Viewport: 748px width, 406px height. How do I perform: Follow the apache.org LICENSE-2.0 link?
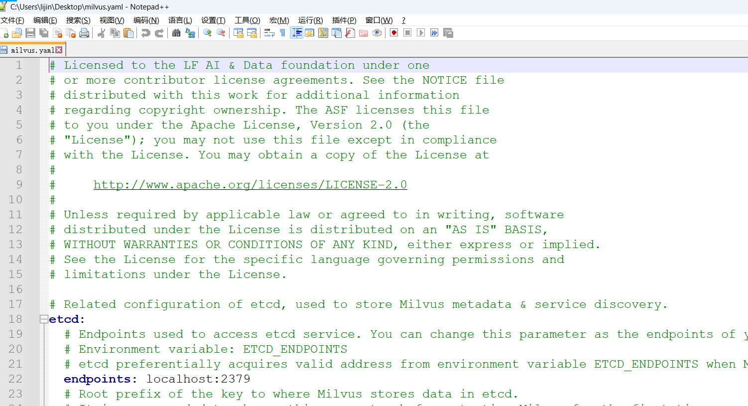(x=250, y=185)
